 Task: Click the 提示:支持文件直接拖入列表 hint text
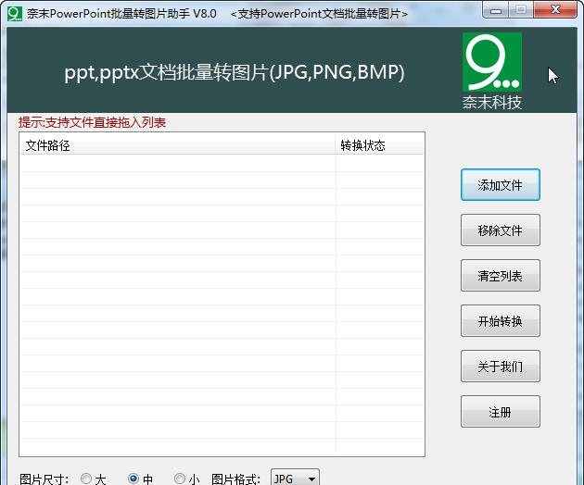(x=92, y=122)
